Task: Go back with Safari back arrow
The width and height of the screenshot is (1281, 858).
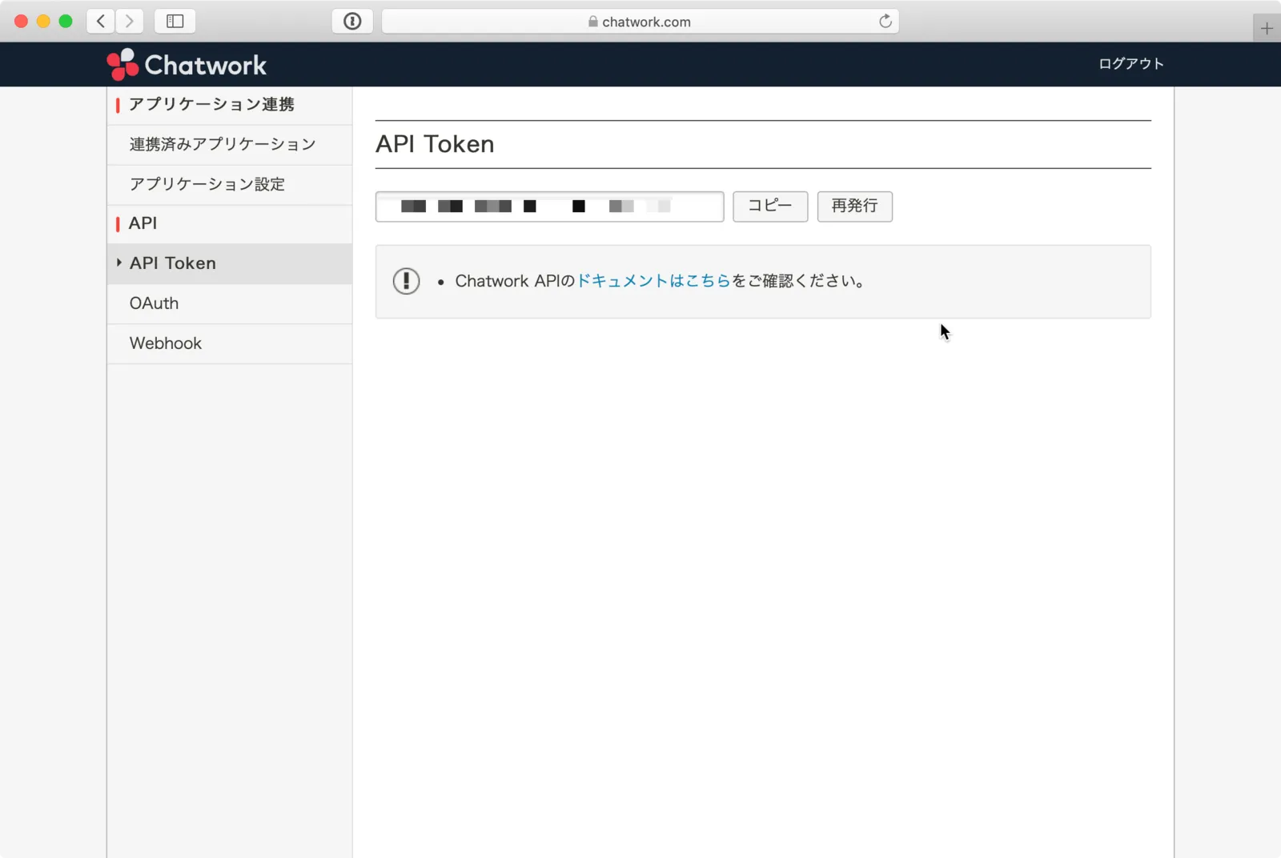Action: click(101, 22)
